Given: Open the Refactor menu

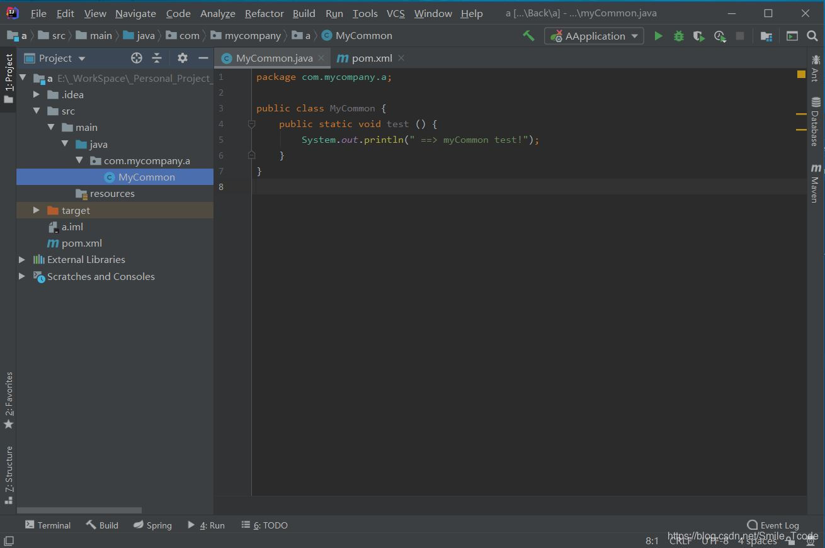Looking at the screenshot, I should click(265, 13).
